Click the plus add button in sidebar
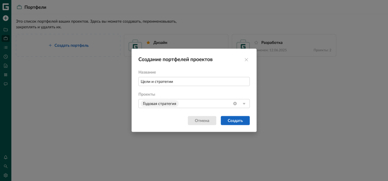This screenshot has width=388, height=181. click(5, 18)
